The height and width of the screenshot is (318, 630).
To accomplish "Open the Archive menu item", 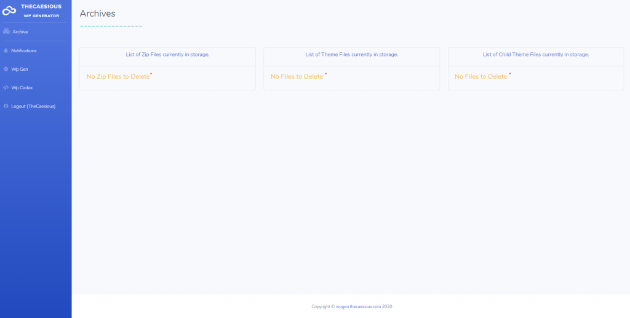I will click(x=20, y=31).
